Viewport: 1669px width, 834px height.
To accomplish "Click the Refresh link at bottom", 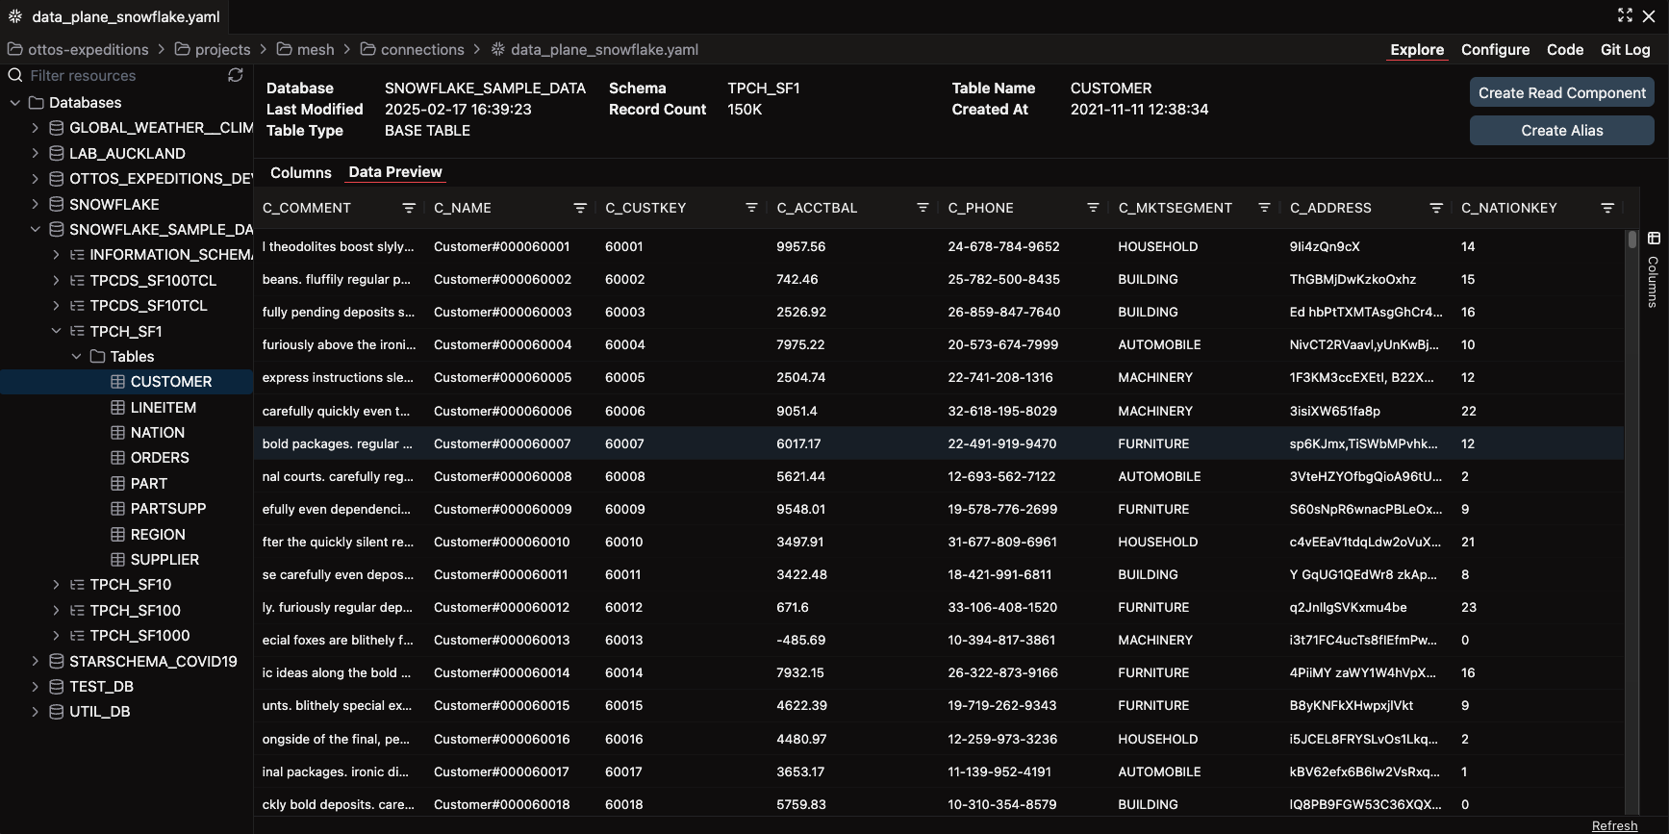I will pos(1614,825).
